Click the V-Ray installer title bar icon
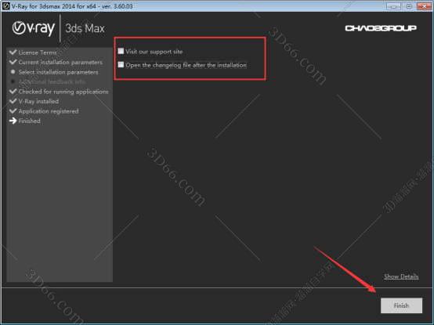Screen dimensions: 434x325 [5, 5]
